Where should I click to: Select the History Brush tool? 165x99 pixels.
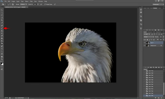tap(2, 33)
